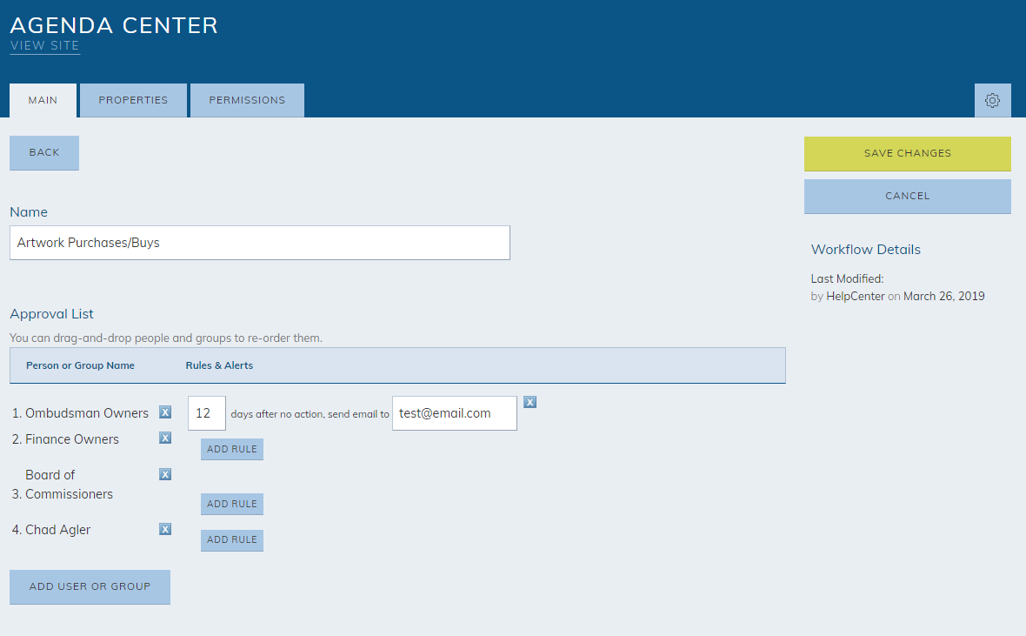Viewport: 1026px width, 636px height.
Task: Add rule for Chad Agler
Action: coord(232,539)
